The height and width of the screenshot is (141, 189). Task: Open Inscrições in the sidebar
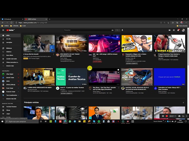coord(11,42)
